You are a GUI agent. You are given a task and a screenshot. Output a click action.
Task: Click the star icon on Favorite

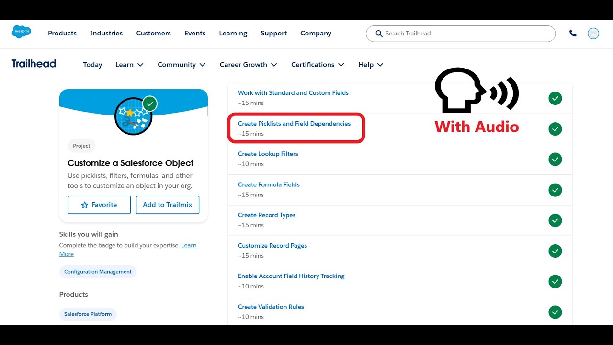click(85, 205)
